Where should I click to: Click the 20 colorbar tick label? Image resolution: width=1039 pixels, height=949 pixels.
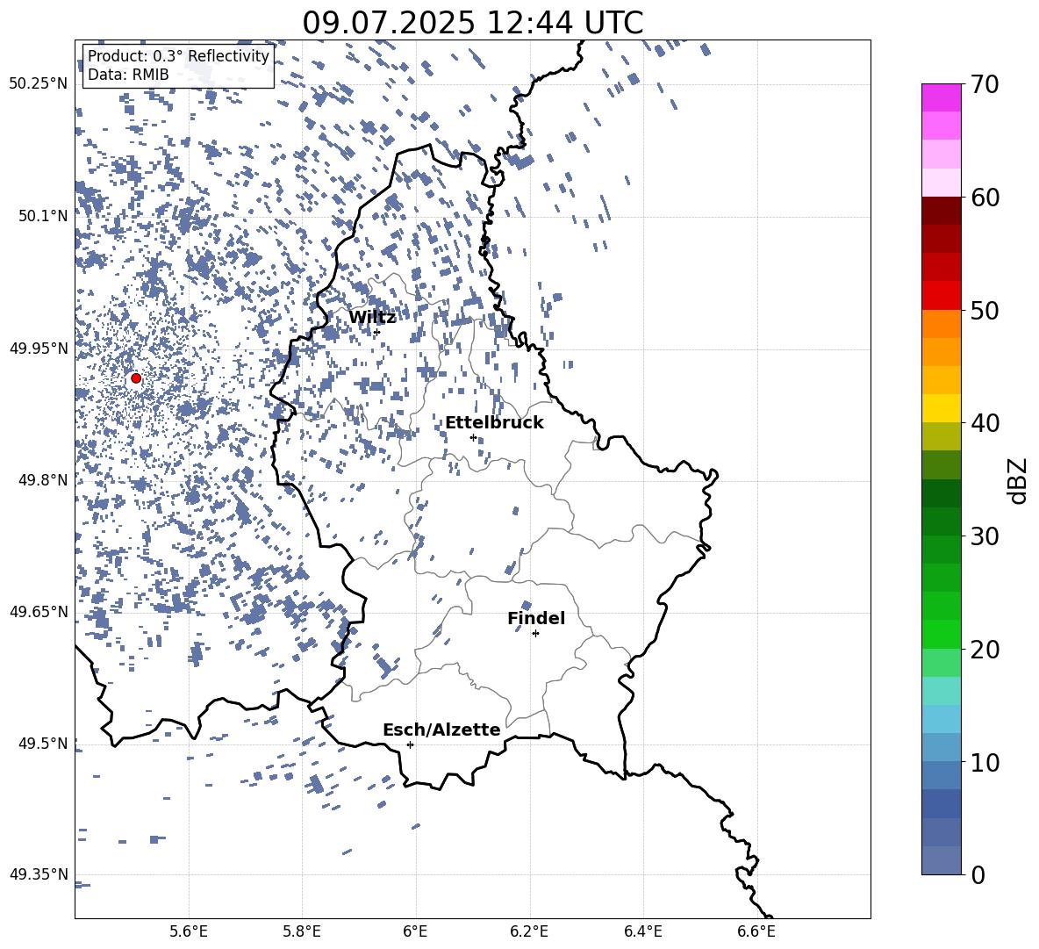point(985,650)
